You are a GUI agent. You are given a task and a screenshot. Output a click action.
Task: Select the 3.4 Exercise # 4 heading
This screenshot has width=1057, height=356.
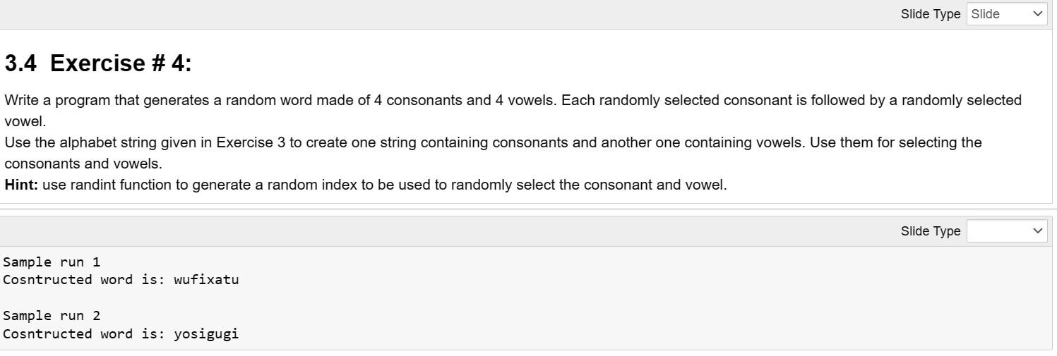[98, 63]
